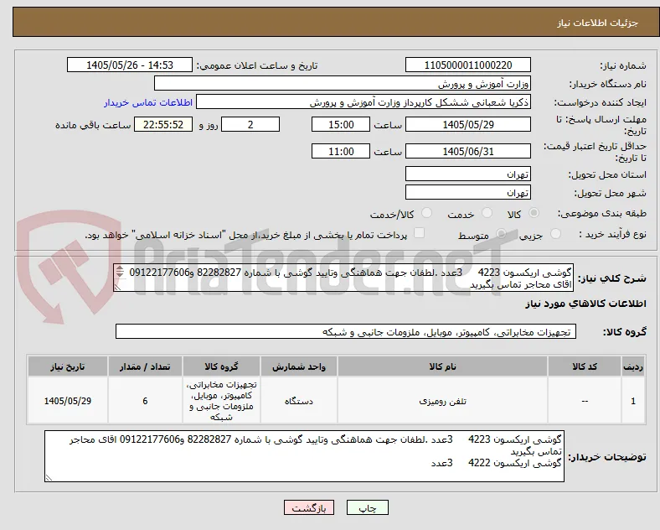Viewport: 660px width, 530px height.
Task: Click column header واحد شمارش
Action: coord(299,366)
